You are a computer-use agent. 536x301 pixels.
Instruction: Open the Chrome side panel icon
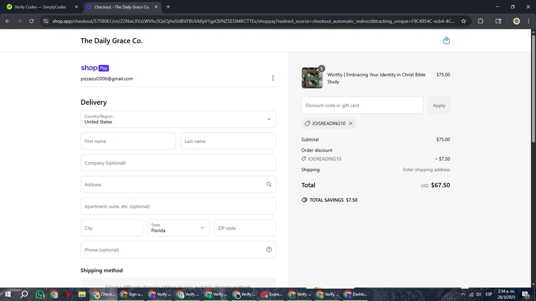click(x=498, y=21)
